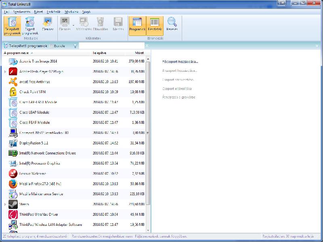The image size is (323, 242).
Task: Click the 379,00 MB size value
Action: [136, 61]
